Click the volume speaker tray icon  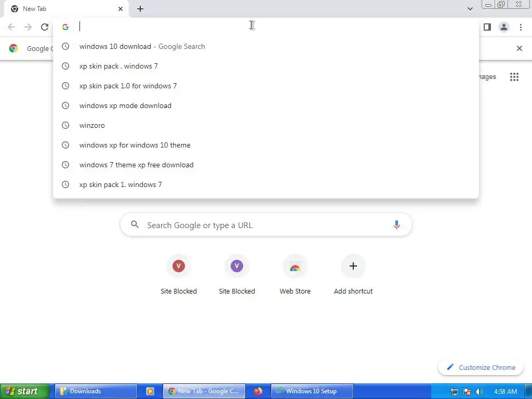click(480, 392)
